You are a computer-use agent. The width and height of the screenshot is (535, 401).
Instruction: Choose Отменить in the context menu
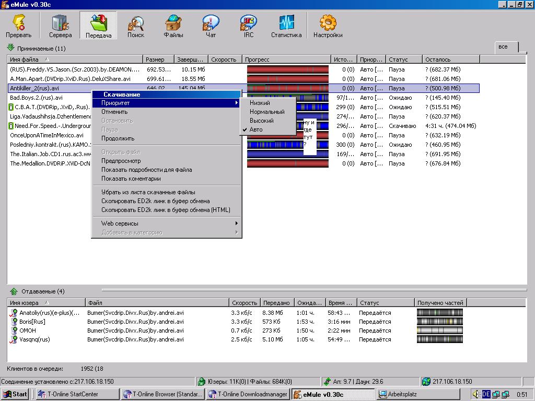tap(166, 112)
